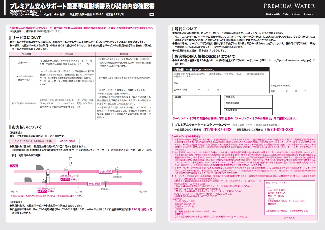The height and width of the screenshot is (230, 325).
Task: Click the table header サービス内容
Action: tap(67, 54)
